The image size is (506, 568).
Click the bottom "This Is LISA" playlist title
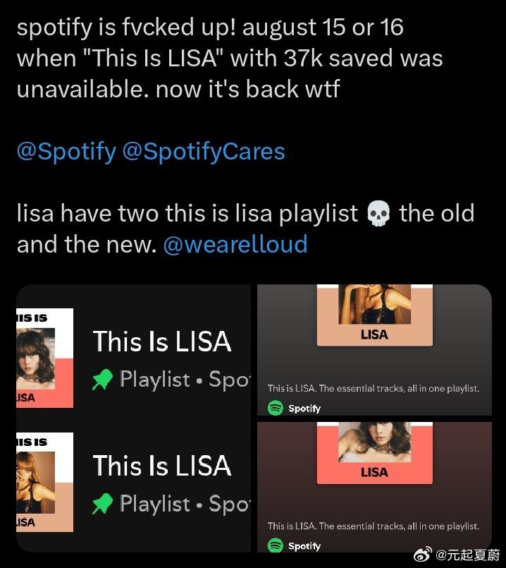coord(162,466)
